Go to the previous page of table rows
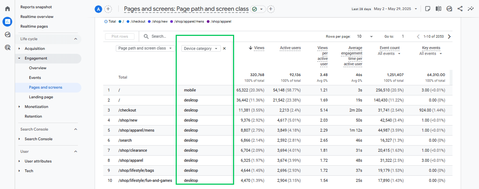479x189 pixels. [x=418, y=36]
